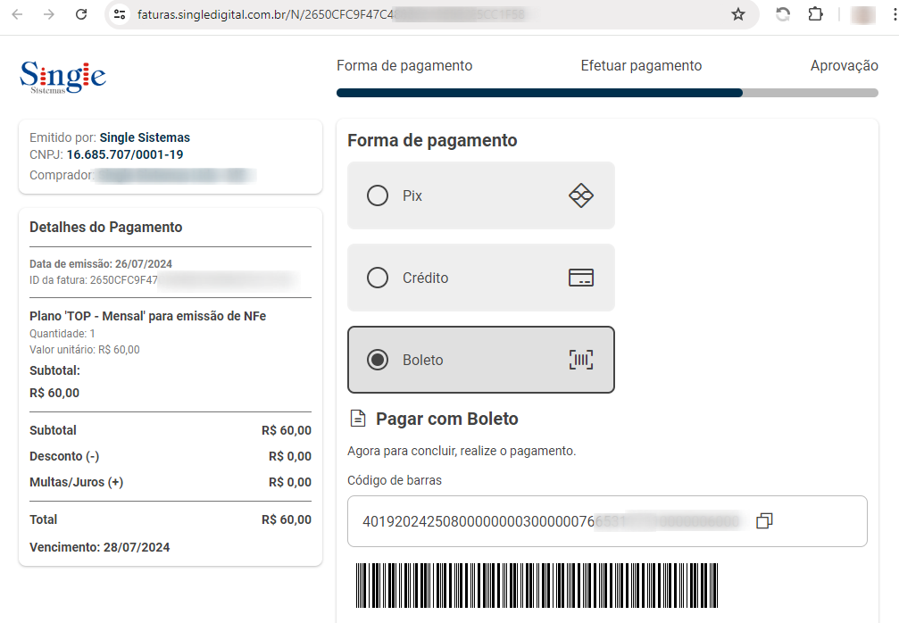Click the payment progress bar
This screenshot has width=899, height=623.
607,93
